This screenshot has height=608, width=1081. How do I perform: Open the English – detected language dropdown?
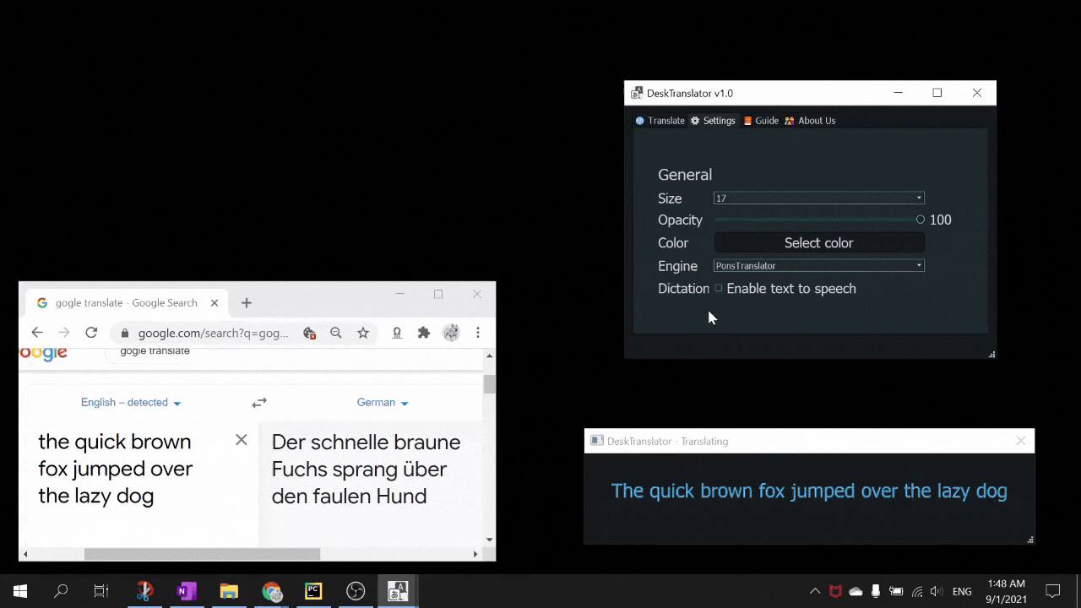coord(131,403)
